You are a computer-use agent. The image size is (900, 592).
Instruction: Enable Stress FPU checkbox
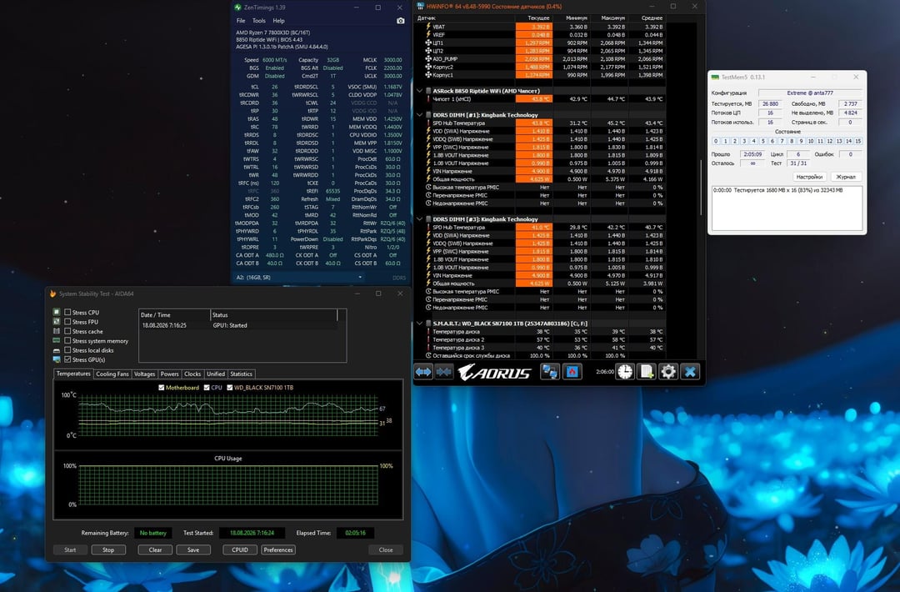click(x=67, y=322)
